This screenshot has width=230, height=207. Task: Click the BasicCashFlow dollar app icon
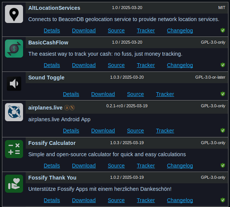click(x=14, y=49)
